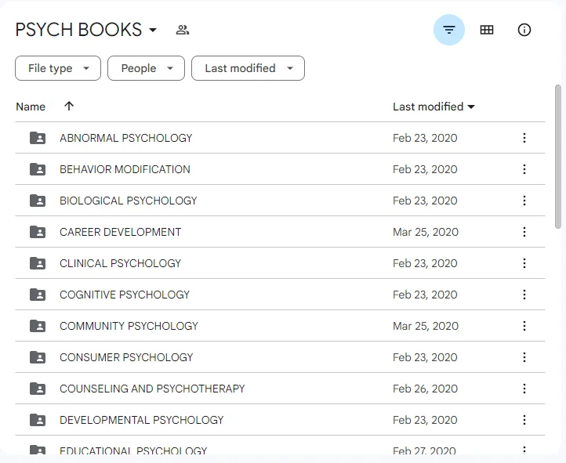Open more actions for COMMUNITY PSYCHOLOGY

click(524, 326)
